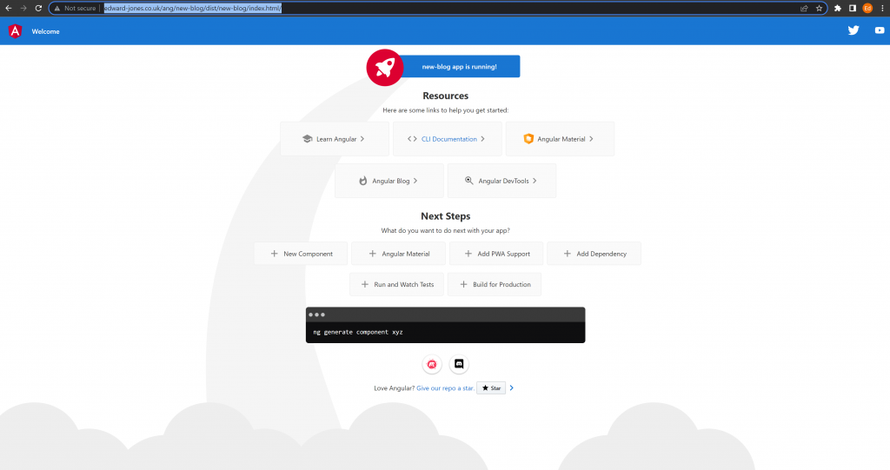The image size is (890, 470).
Task: Click the chevron on Learn Angular card
Action: click(362, 139)
